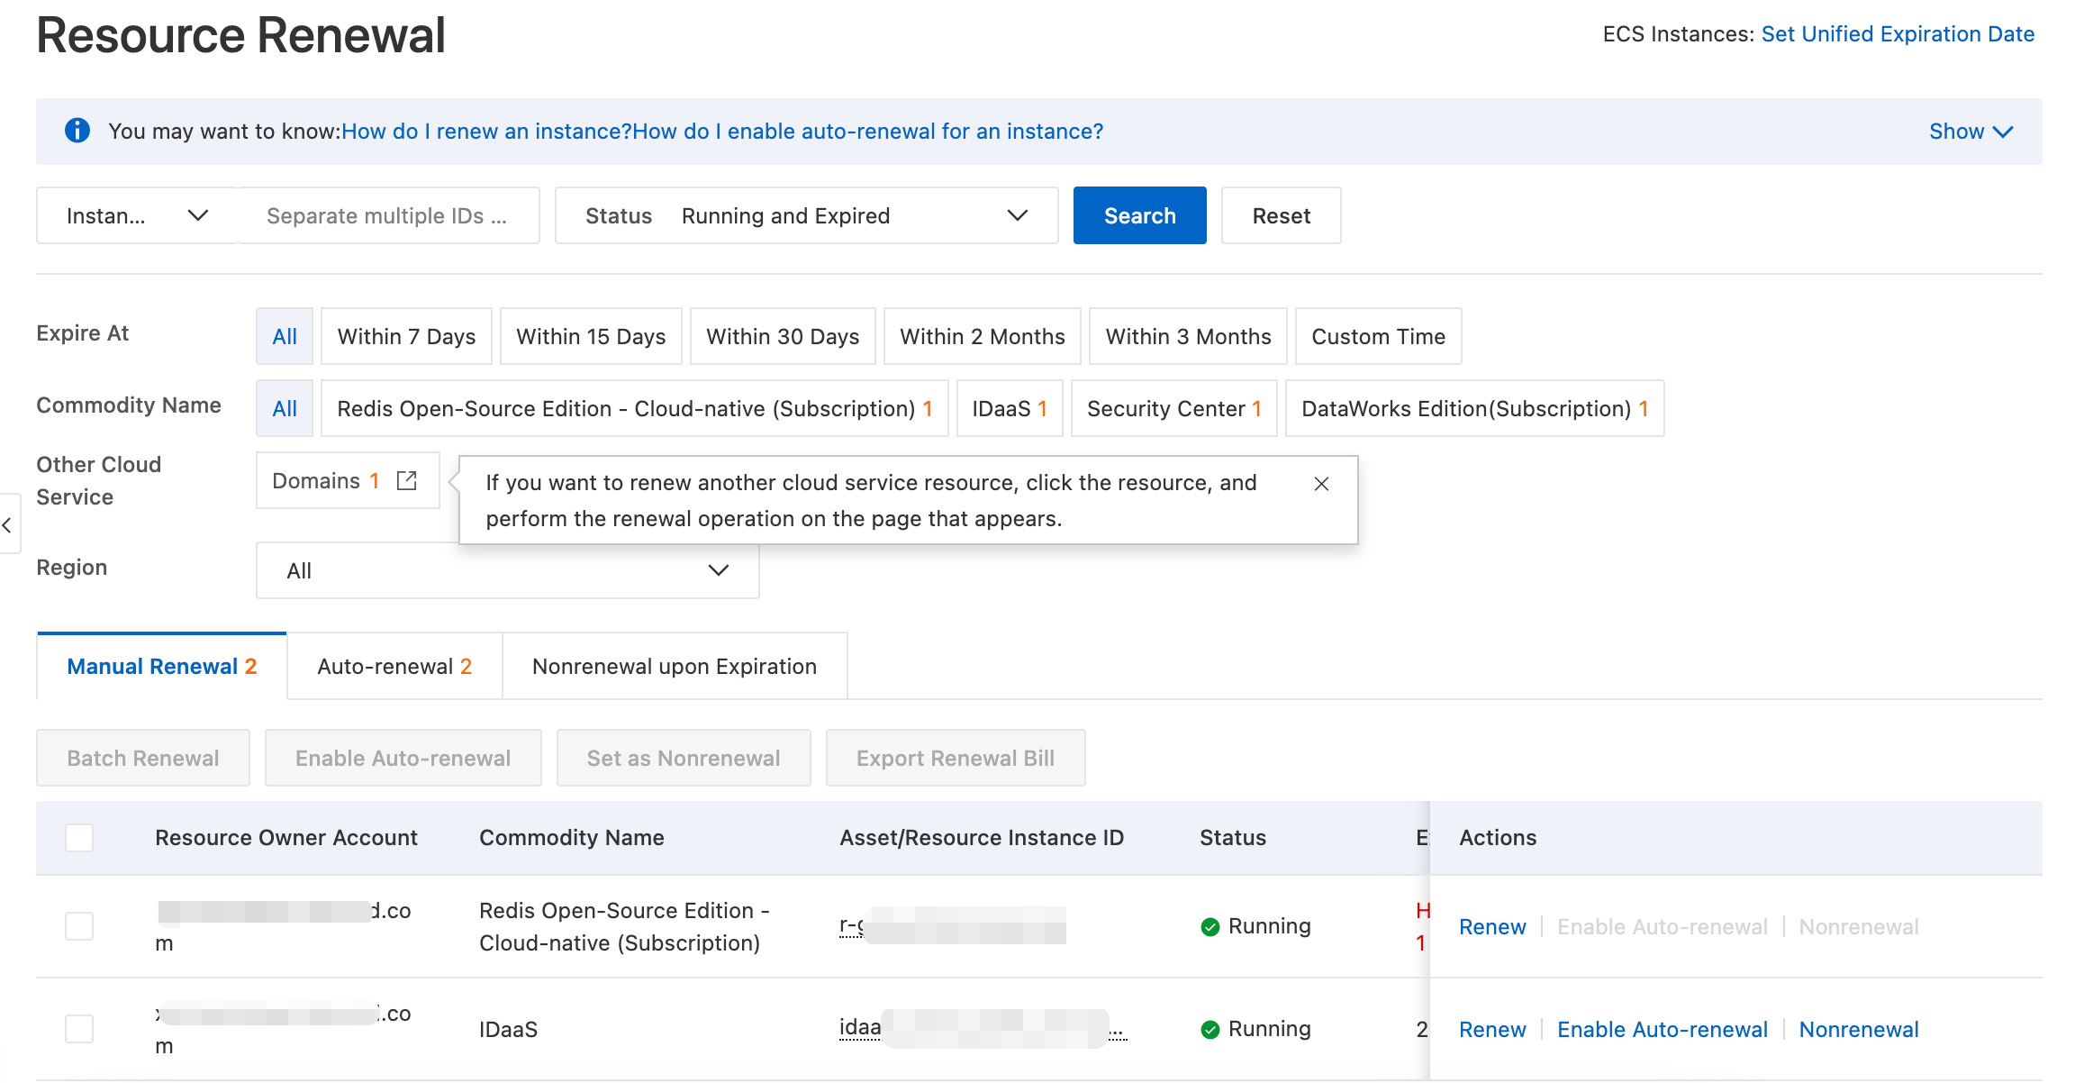The height and width of the screenshot is (1083, 2084).
Task: Check the Redis Open-Source Edition row checkbox
Action: (79, 926)
